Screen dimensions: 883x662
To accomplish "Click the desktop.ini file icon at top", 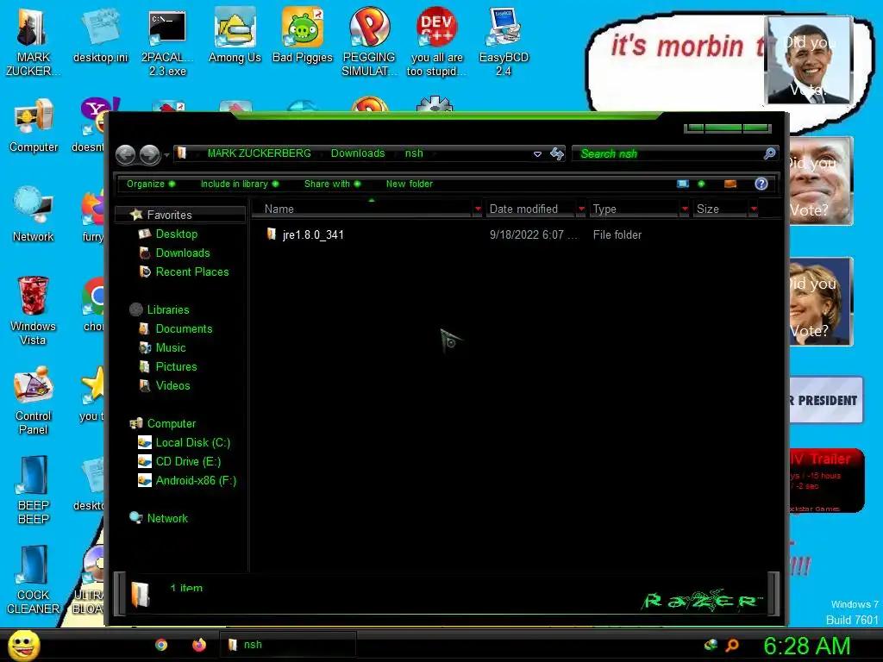I will click(100, 34).
